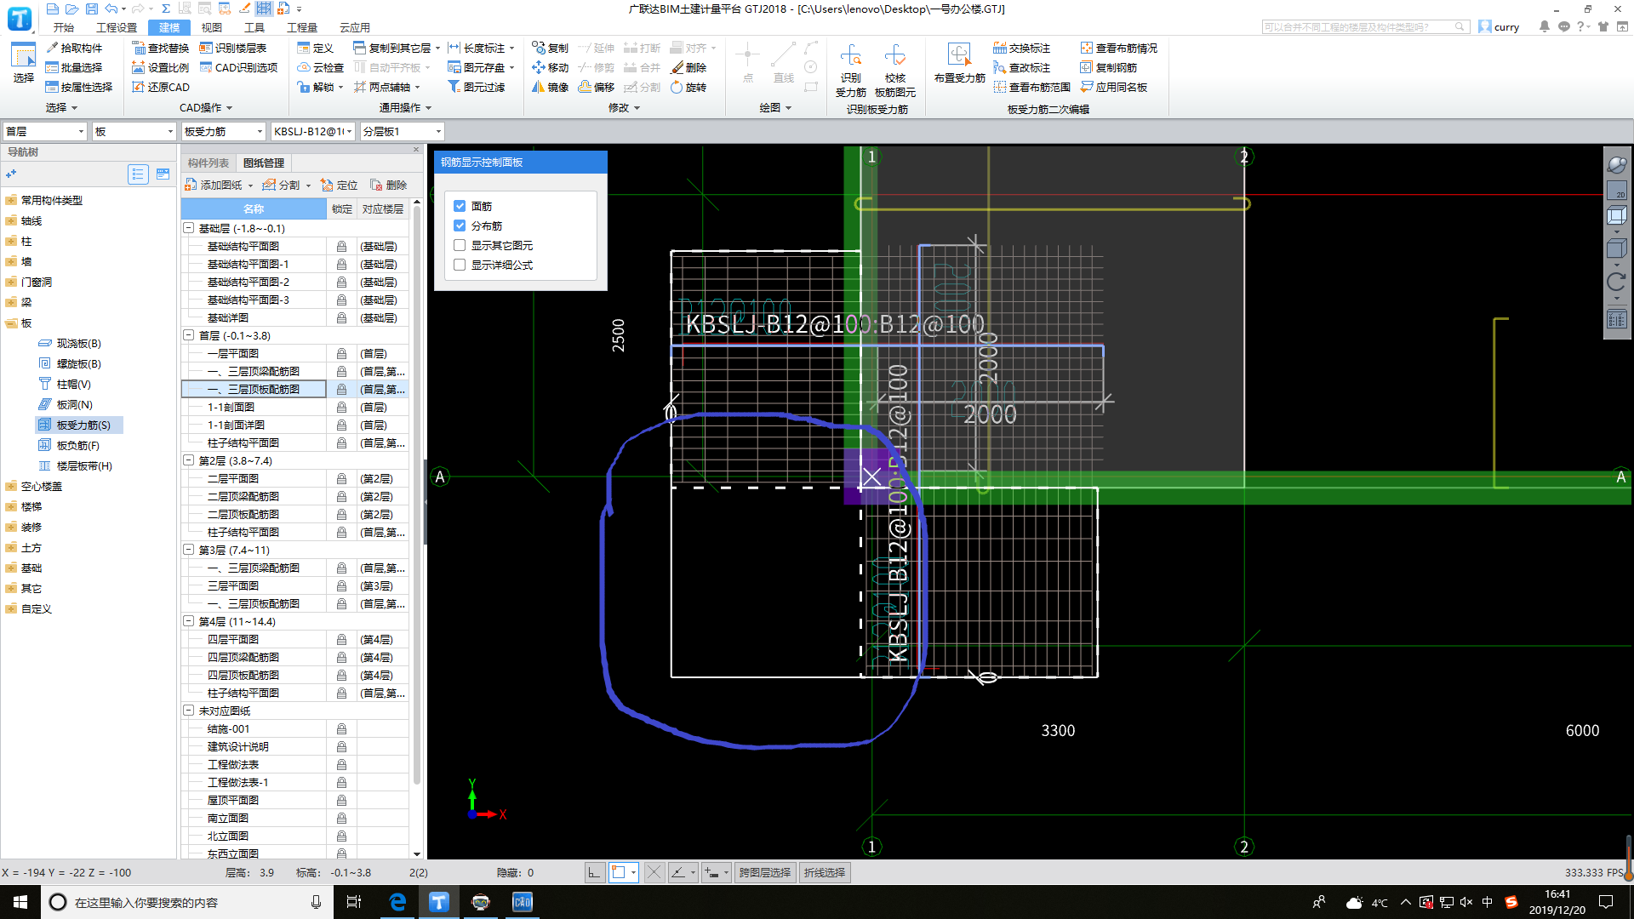The height and width of the screenshot is (919, 1634).
Task: Open 添加图纸 dropdown in drawing panel
Action: (x=250, y=186)
